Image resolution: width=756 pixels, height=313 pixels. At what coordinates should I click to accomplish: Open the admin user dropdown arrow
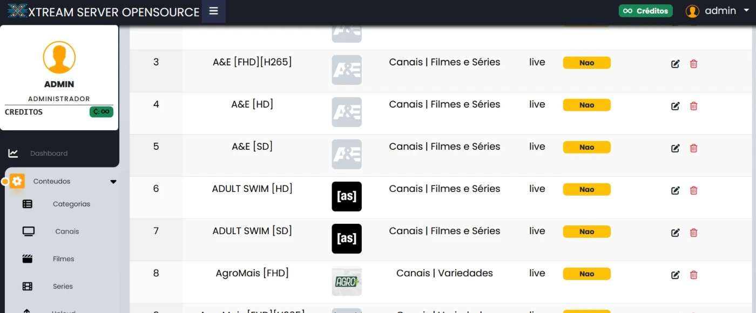(746, 11)
